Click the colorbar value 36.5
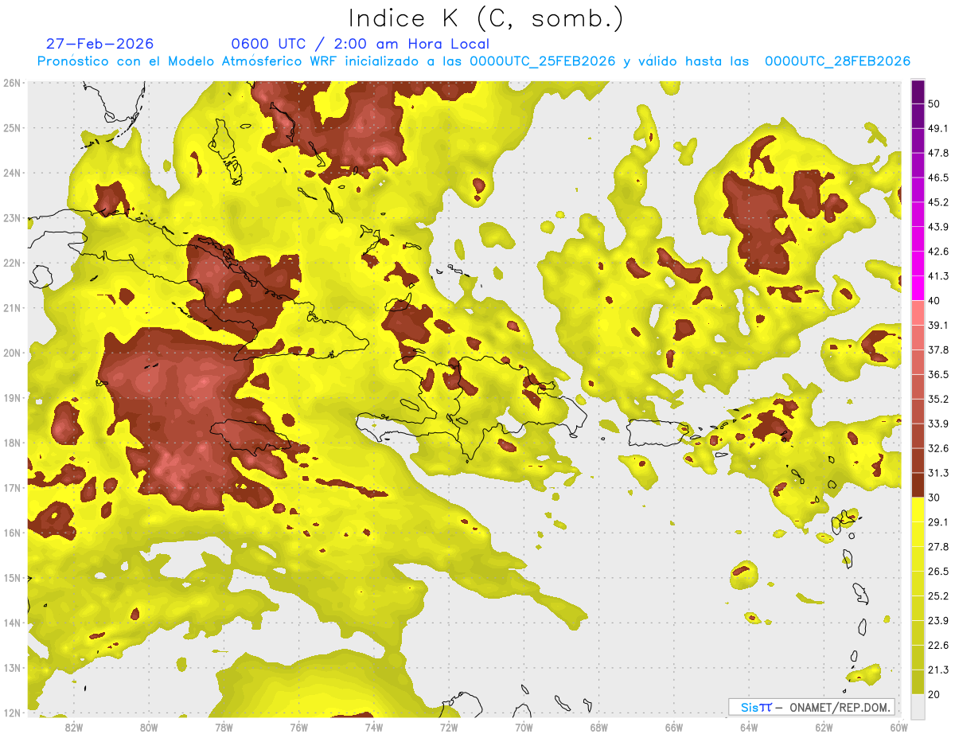 tap(937, 374)
